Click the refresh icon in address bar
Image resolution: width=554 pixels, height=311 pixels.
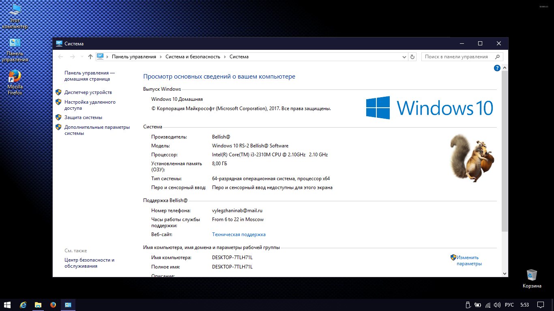click(x=412, y=57)
